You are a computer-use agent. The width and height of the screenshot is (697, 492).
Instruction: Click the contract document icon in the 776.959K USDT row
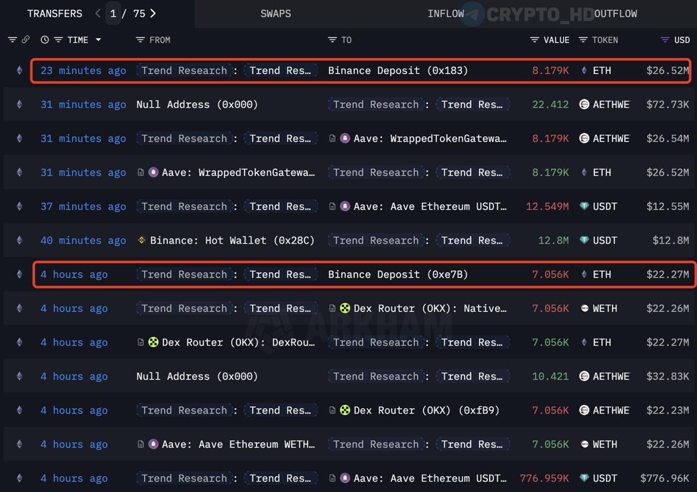coord(332,478)
